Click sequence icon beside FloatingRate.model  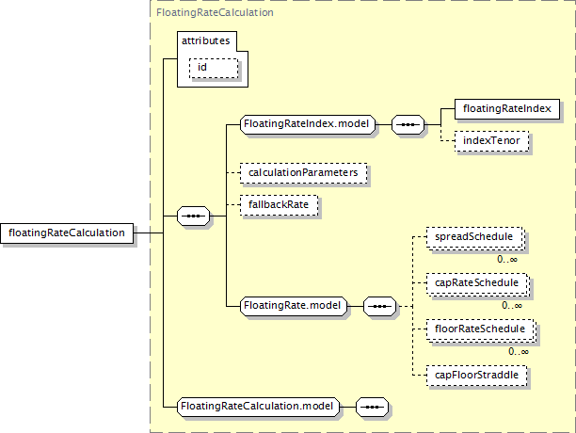[379, 306]
